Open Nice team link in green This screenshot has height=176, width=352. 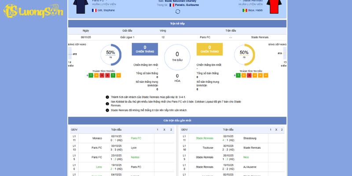(x=246, y=158)
